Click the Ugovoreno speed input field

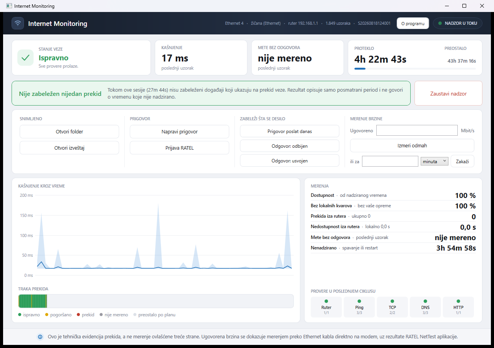coord(417,130)
